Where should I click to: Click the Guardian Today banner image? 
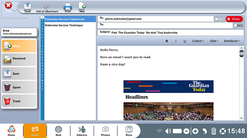168,87
